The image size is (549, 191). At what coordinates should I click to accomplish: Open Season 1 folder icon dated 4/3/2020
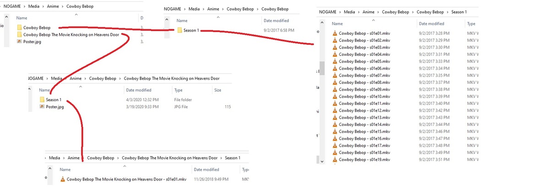point(42,99)
